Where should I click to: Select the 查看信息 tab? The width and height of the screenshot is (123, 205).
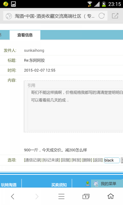point(25,35)
